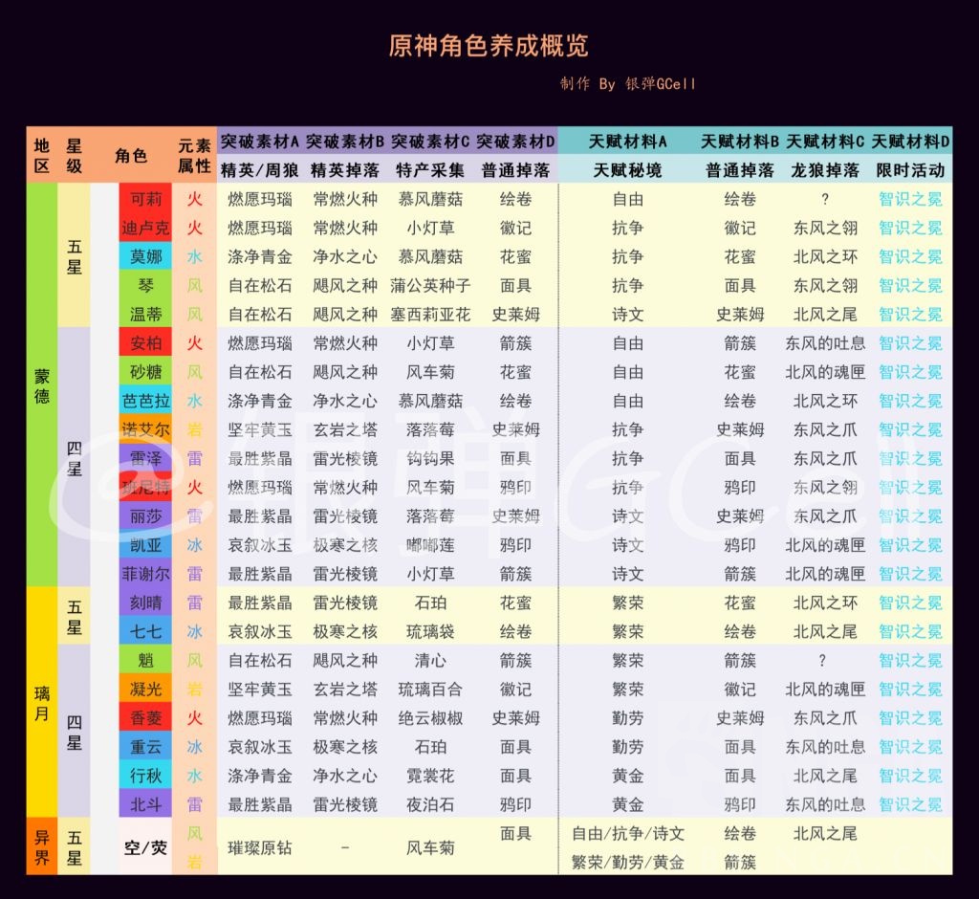This screenshot has height=899, width=979.
Task: Click the 突破素材B column header
Action: (345, 142)
